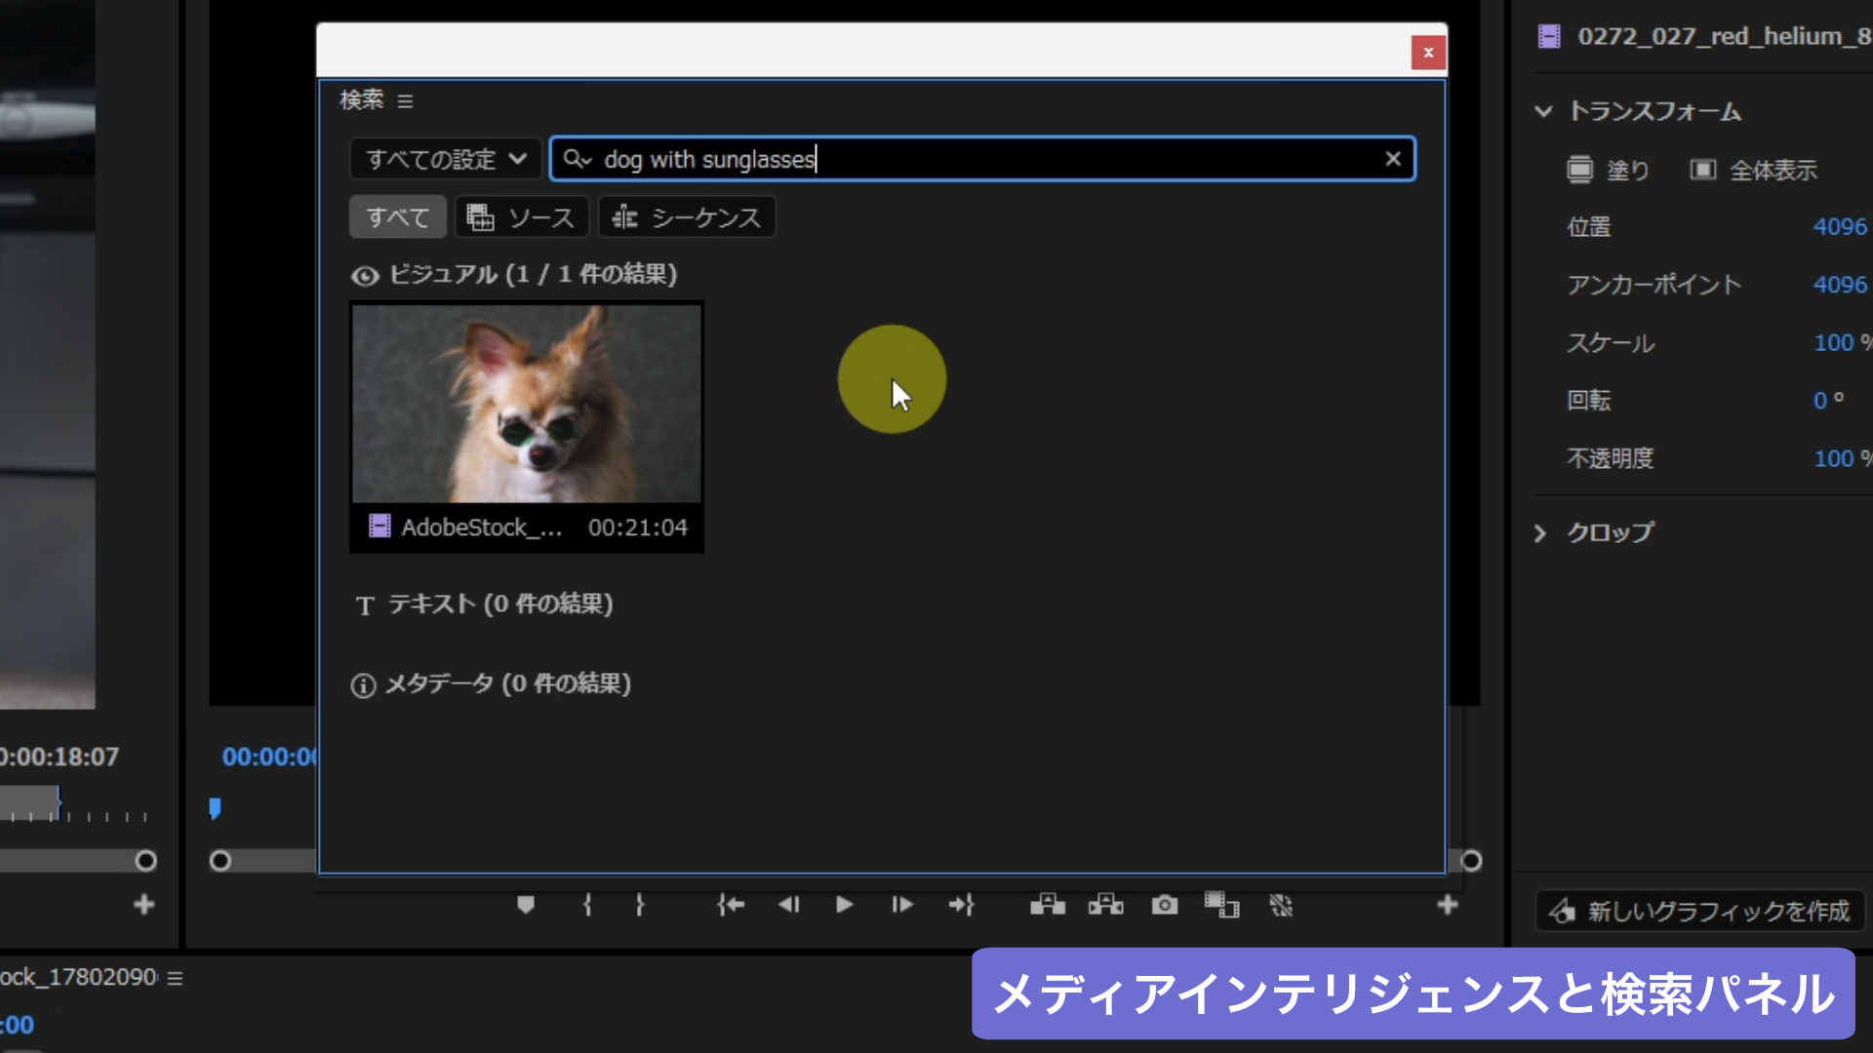Click the Lift icon
The image size is (1873, 1053).
pos(1047,905)
